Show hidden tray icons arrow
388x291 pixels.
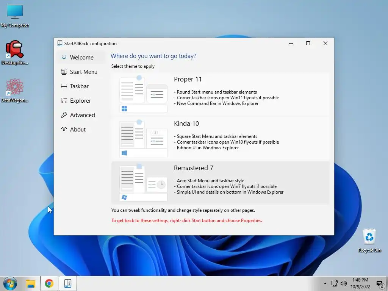325,283
